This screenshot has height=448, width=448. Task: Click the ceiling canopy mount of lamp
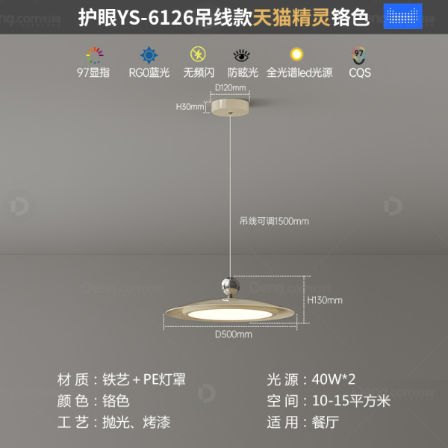[x=230, y=108]
